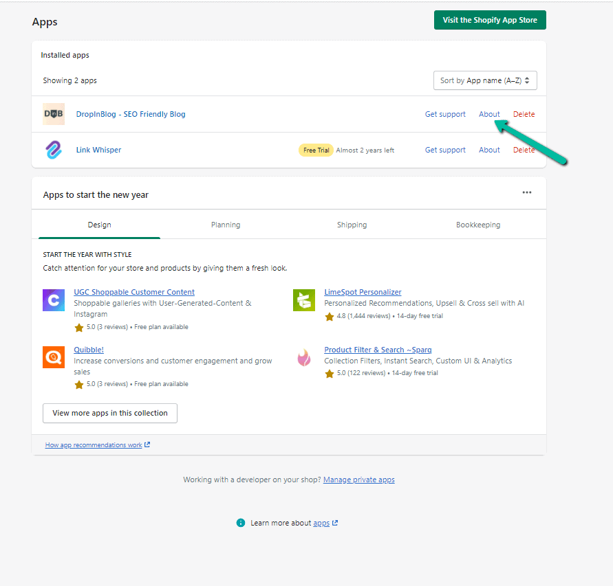The height and width of the screenshot is (586, 613).
Task: Open About for DropInBlog
Action: [489, 114]
